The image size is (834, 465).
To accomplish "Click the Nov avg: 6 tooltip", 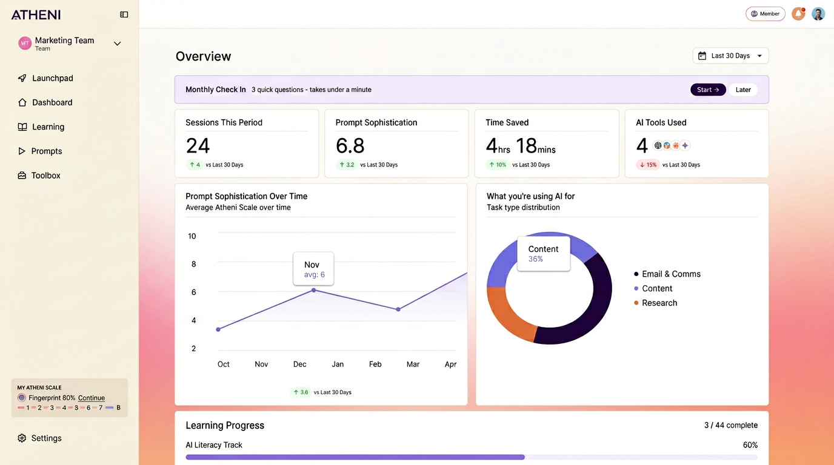I will (x=313, y=269).
